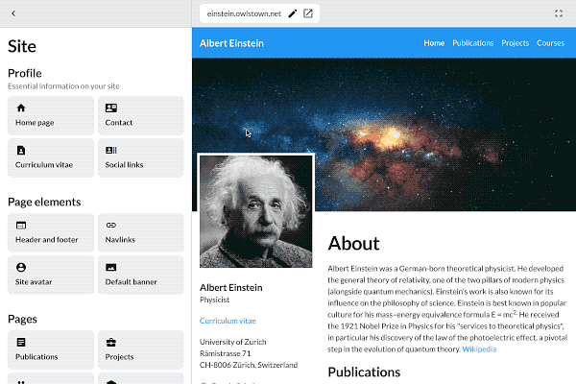The height and width of the screenshot is (384, 576).
Task: Click the Default banner image icon
Action: (x=111, y=267)
